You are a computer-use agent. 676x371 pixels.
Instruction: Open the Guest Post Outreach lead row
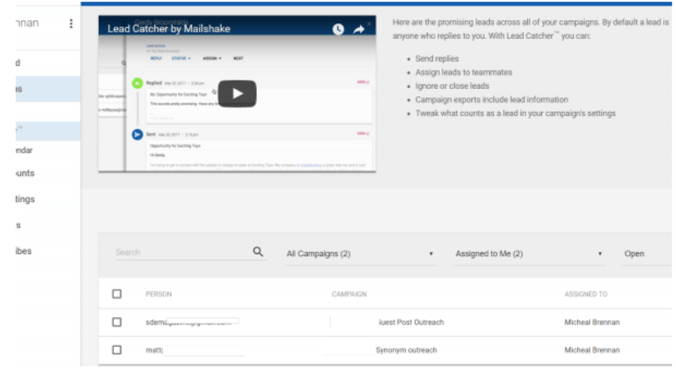pyautogui.click(x=411, y=322)
